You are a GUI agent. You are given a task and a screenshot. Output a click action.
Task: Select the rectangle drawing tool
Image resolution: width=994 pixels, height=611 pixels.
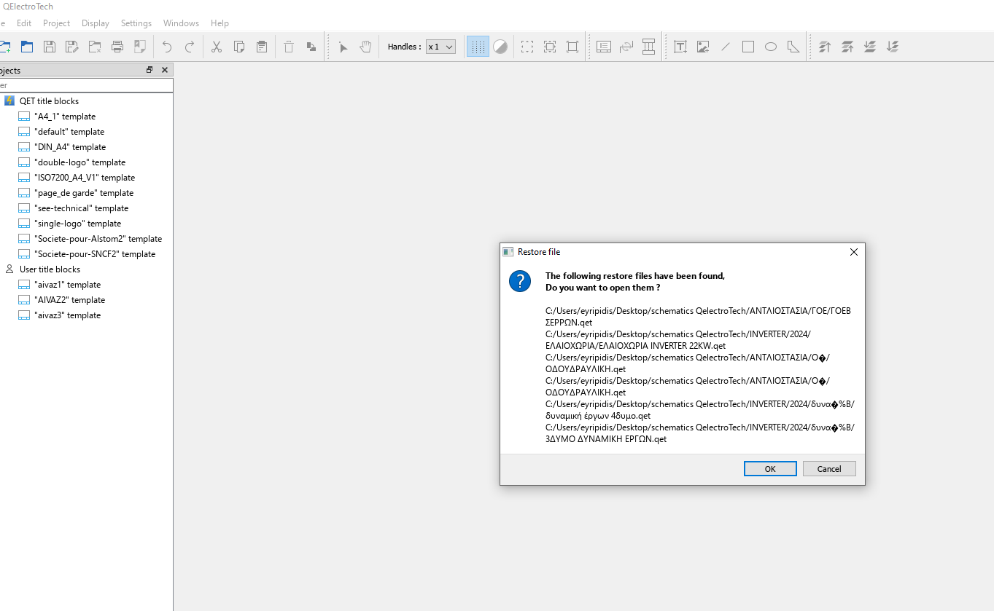tap(748, 47)
